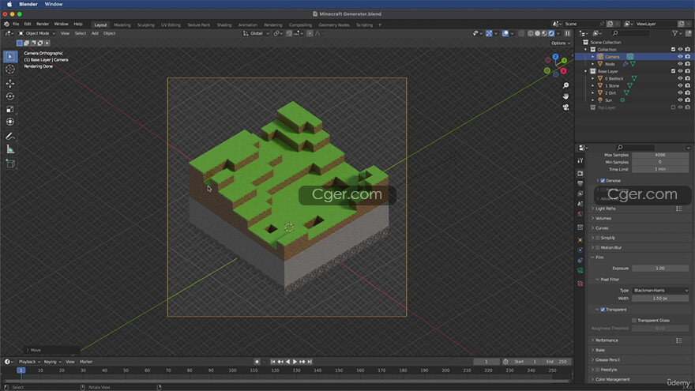Hide the 0 Bedrock object
This screenshot has width=695, height=391.
pos(680,78)
